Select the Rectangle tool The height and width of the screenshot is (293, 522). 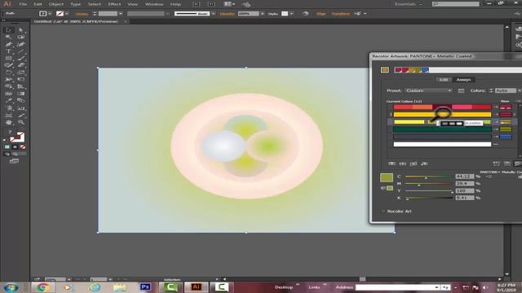[9, 59]
